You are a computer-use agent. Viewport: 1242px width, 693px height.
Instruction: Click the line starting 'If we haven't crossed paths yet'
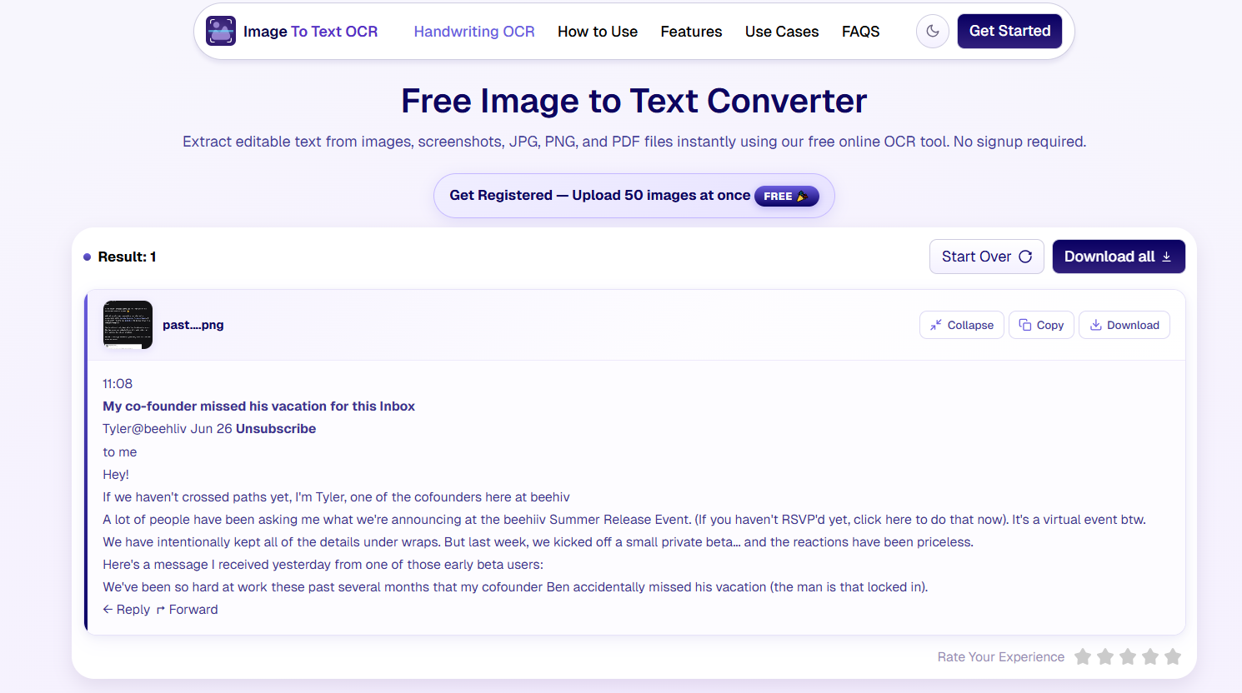pos(336,497)
